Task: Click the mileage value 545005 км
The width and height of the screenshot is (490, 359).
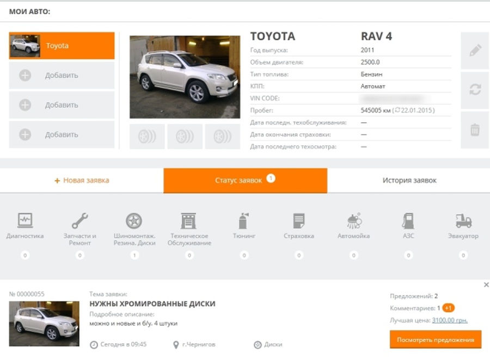Action: [375, 110]
